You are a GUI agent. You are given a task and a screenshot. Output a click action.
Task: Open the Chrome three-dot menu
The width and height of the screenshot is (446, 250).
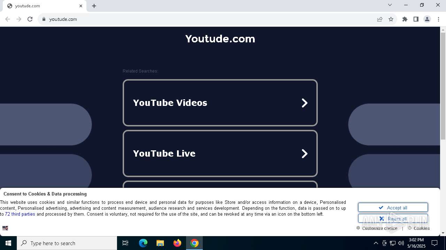pyautogui.click(x=438, y=19)
